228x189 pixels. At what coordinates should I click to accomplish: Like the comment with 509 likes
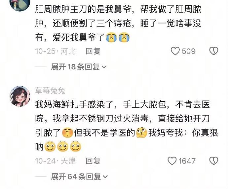(175, 51)
